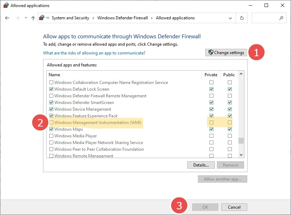Click the search magnifier icon
The image size is (291, 215).
click(x=281, y=18)
